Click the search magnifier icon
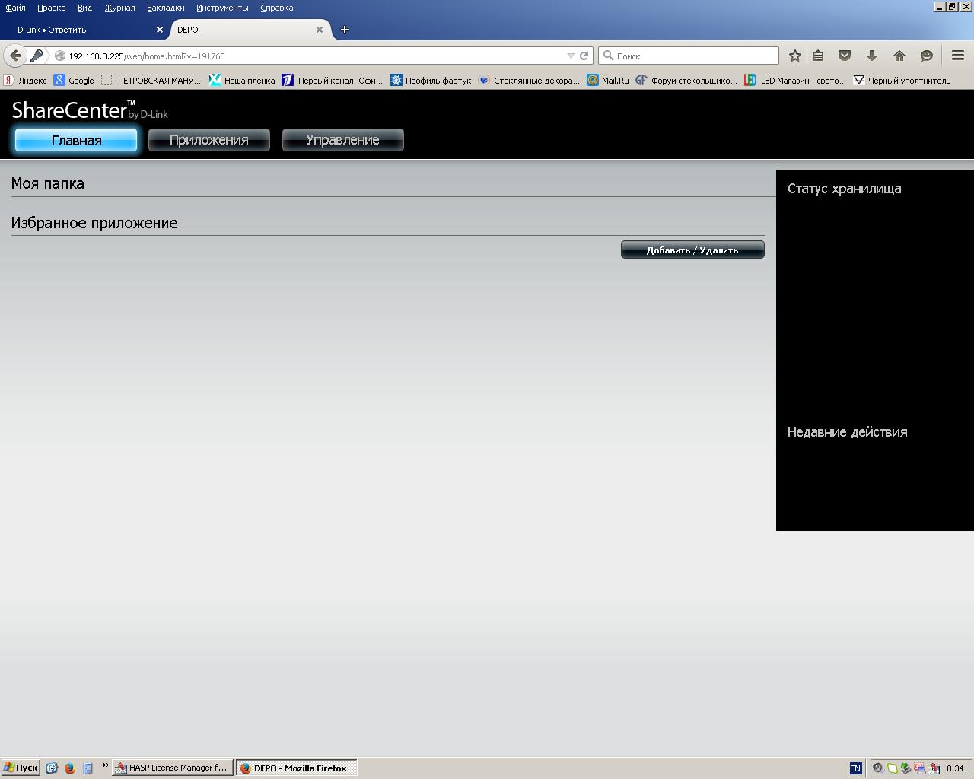This screenshot has width=974, height=779. 608,56
